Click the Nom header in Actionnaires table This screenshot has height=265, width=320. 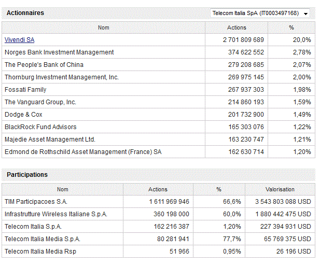click(x=104, y=27)
